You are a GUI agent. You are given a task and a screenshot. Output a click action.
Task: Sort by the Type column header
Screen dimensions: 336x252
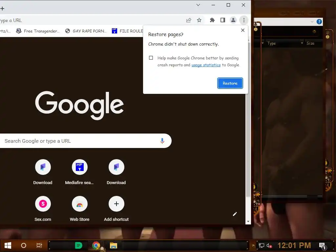click(271, 43)
